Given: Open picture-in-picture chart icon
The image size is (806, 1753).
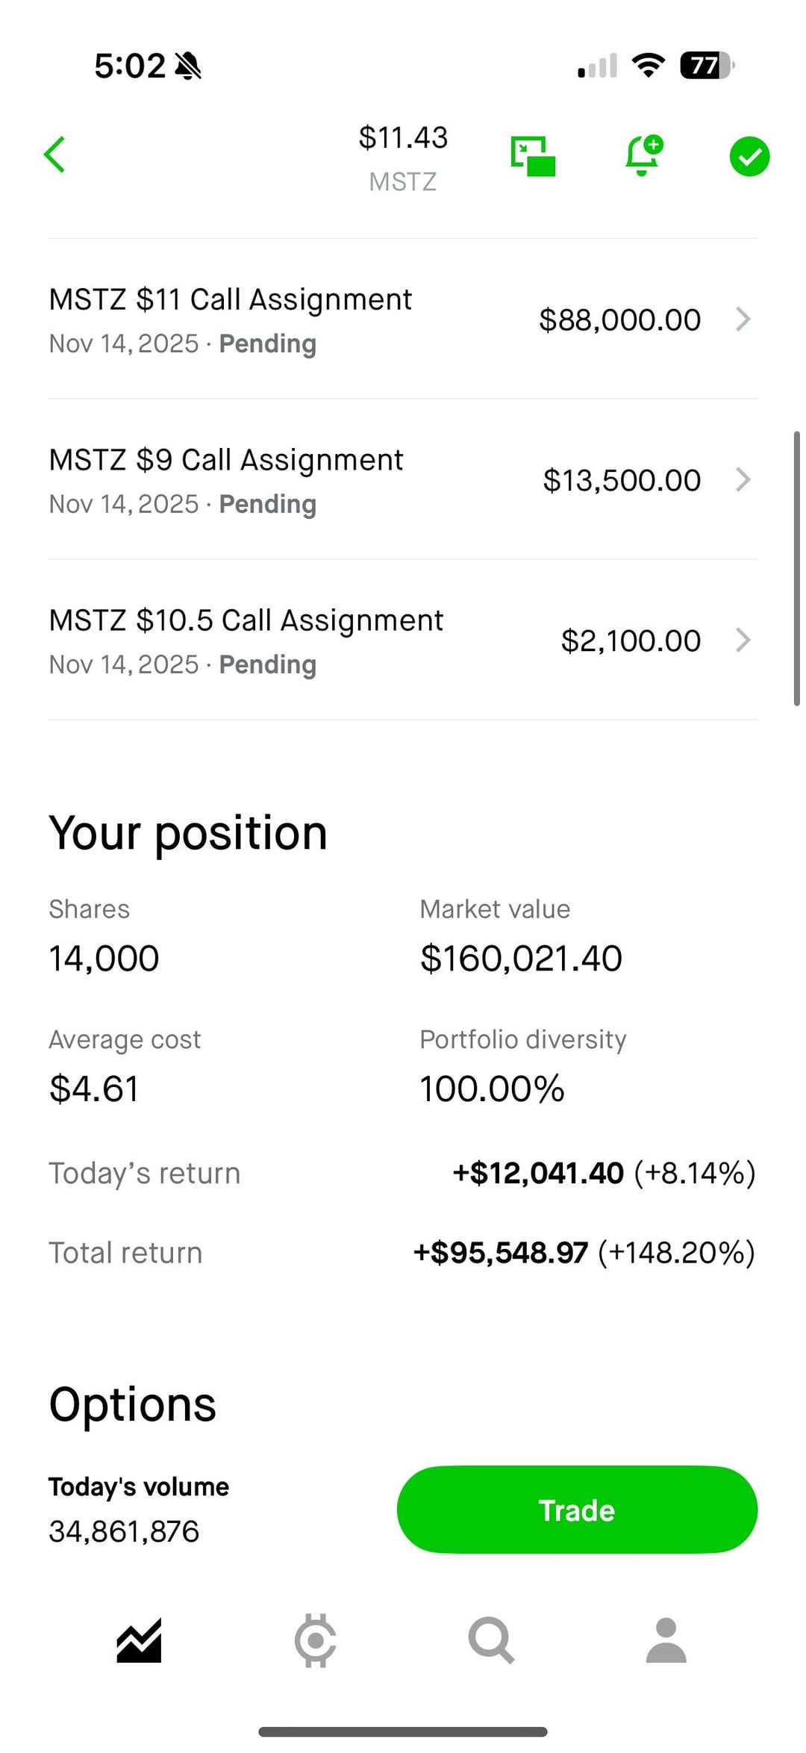Looking at the screenshot, I should coord(533,156).
